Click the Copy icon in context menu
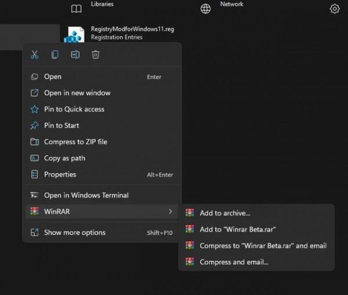Viewport: 348px width, 295px height. pyautogui.click(x=55, y=55)
